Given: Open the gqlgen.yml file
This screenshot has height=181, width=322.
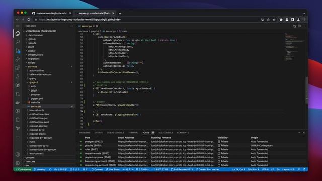Looking at the screenshot, I should (37, 99).
